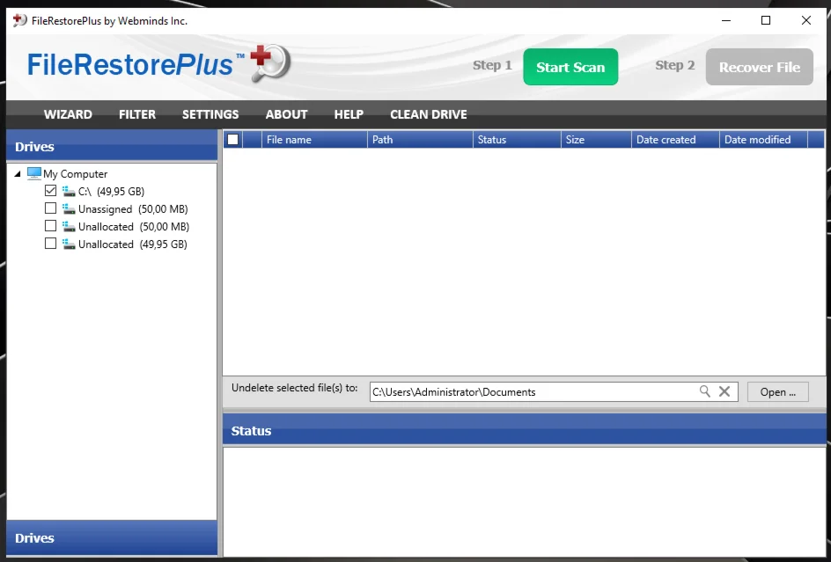Collapse the My Computer tree node
The width and height of the screenshot is (831, 562).
click(x=18, y=174)
